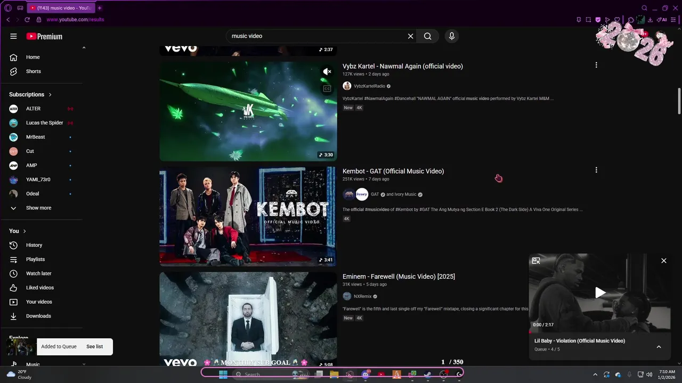Open Ivory Music channel avatar

pos(362,194)
